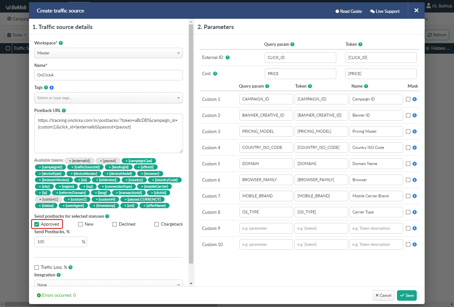Click the help icon beside Postback URL
The height and width of the screenshot is (307, 454).
tap(63, 110)
